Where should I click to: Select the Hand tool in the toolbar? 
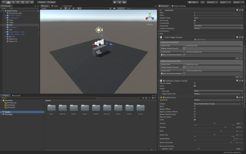[4, 2]
